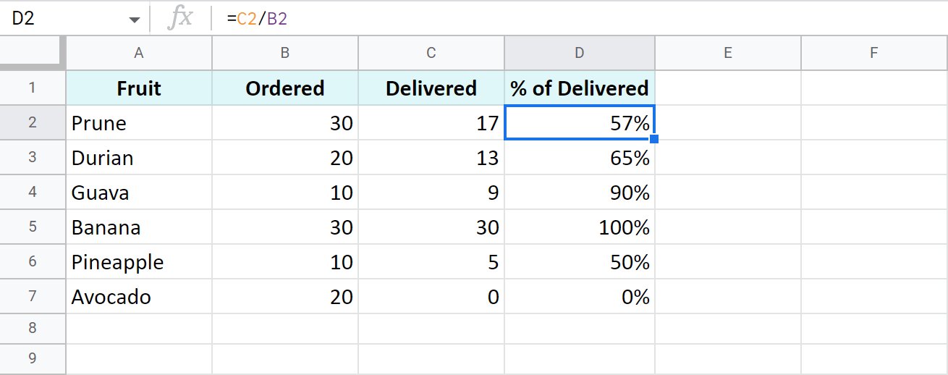Select column F header
This screenshot has width=948, height=375.
click(x=874, y=52)
